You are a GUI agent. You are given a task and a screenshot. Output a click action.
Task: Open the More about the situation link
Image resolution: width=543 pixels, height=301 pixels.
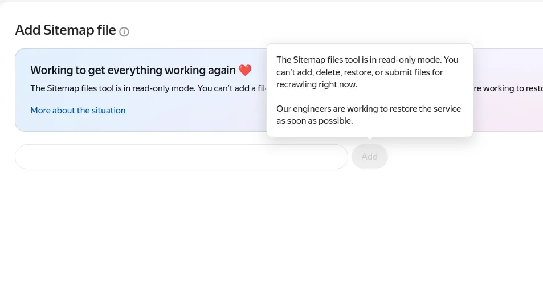point(78,111)
